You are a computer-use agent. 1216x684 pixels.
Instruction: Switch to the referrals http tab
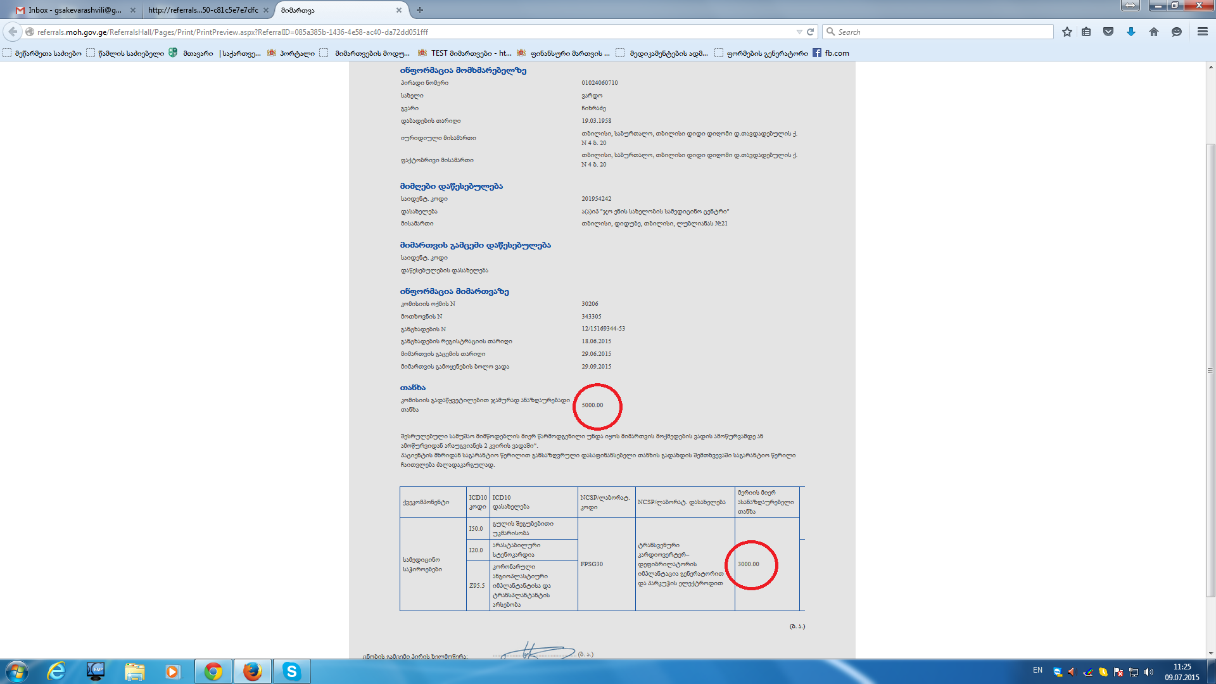(x=203, y=10)
